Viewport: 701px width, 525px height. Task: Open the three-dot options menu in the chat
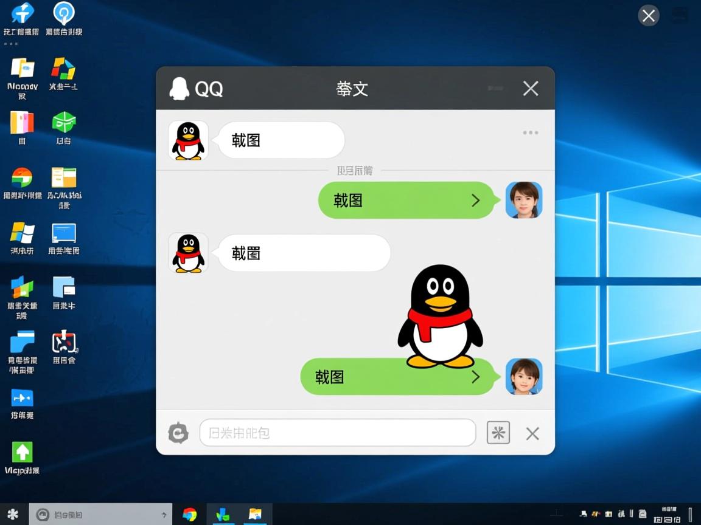click(530, 132)
